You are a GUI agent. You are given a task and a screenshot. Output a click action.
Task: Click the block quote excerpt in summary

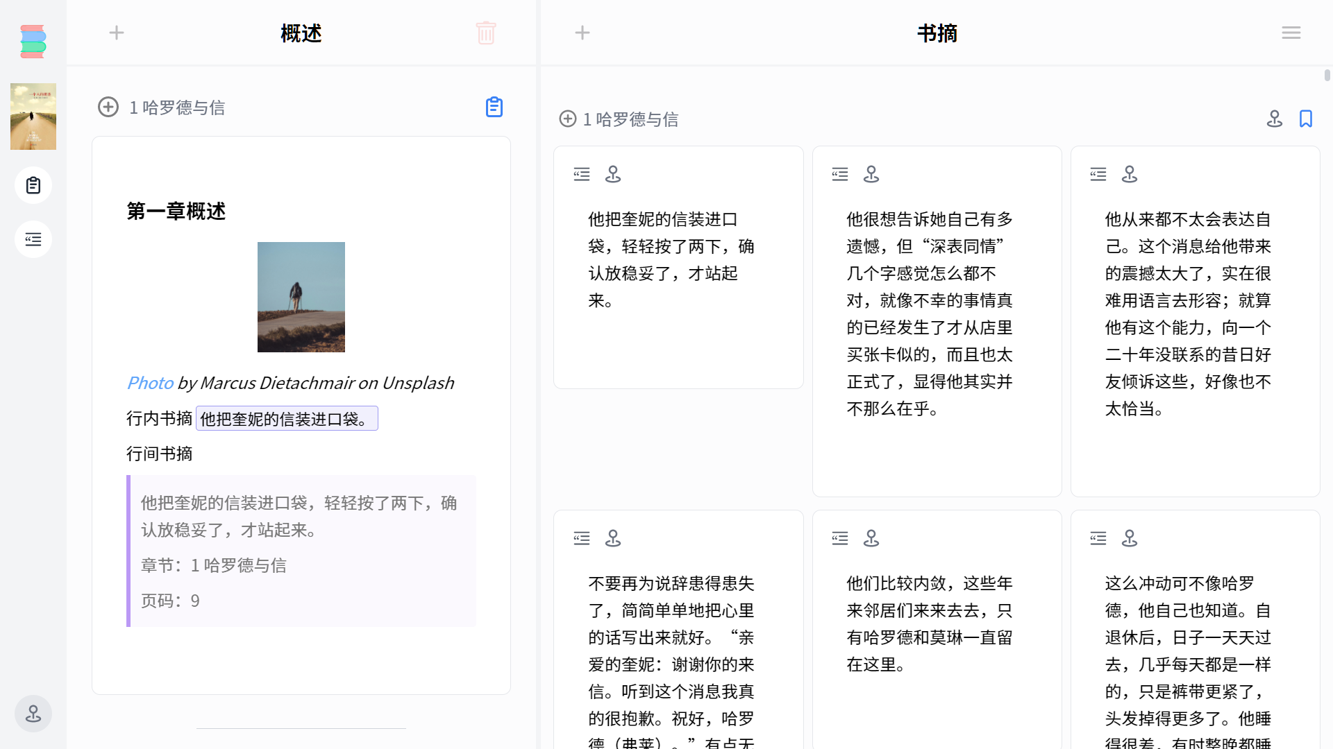pyautogui.click(x=301, y=551)
